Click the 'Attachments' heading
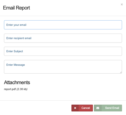The image size is (126, 115). (x=17, y=82)
